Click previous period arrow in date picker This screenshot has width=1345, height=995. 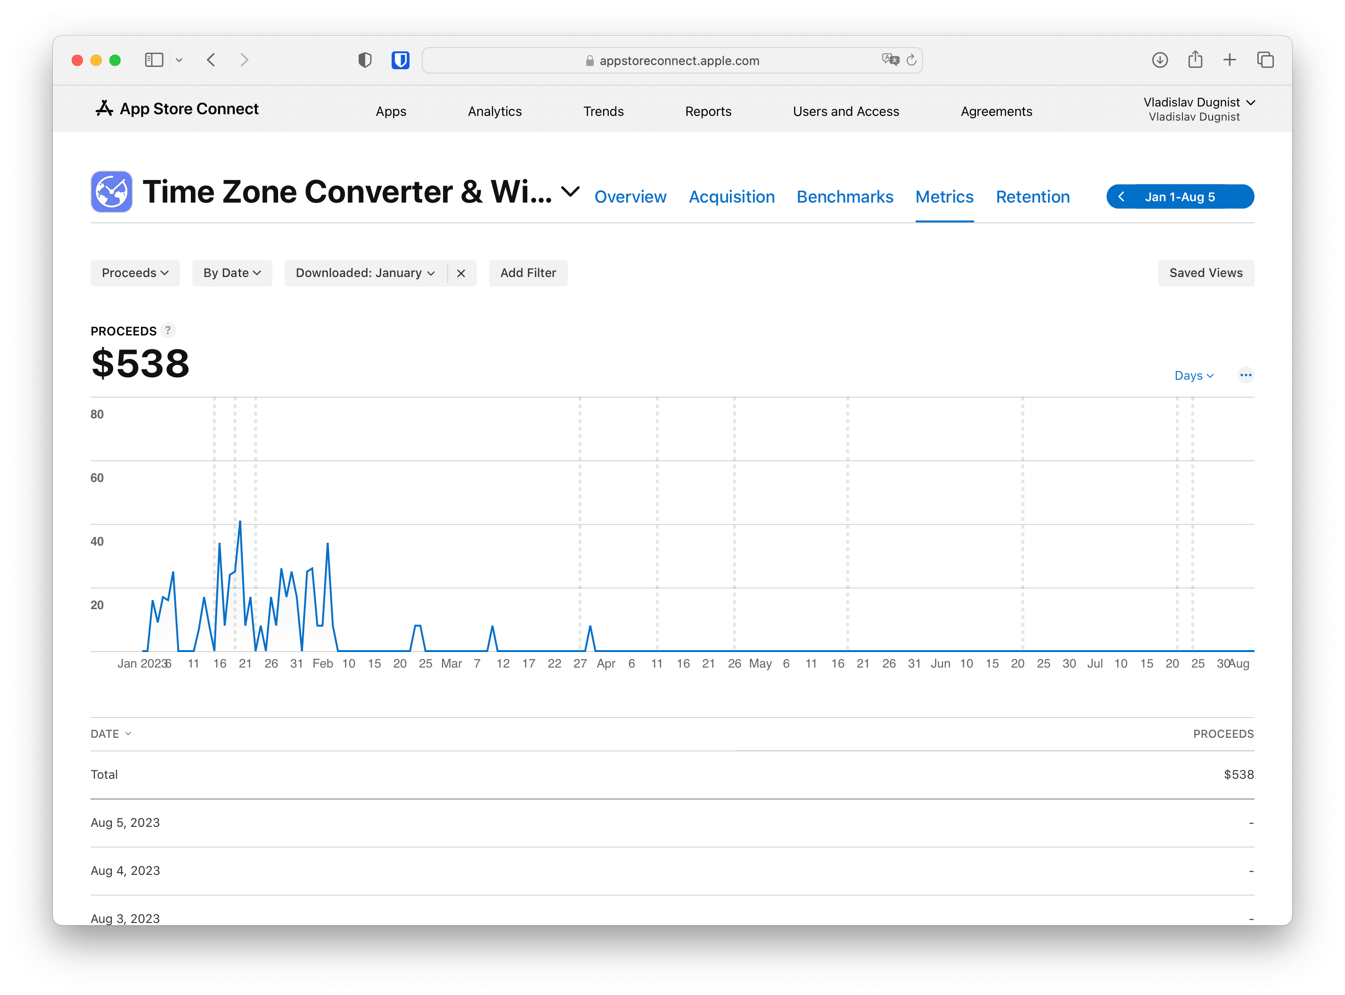1121,197
